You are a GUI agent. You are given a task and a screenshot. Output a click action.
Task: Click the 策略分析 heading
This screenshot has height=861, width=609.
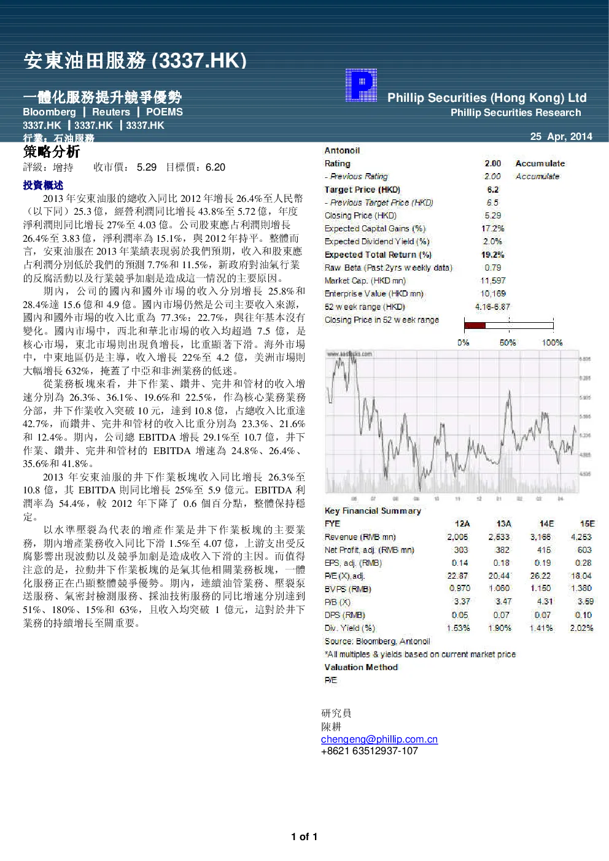coord(52,152)
